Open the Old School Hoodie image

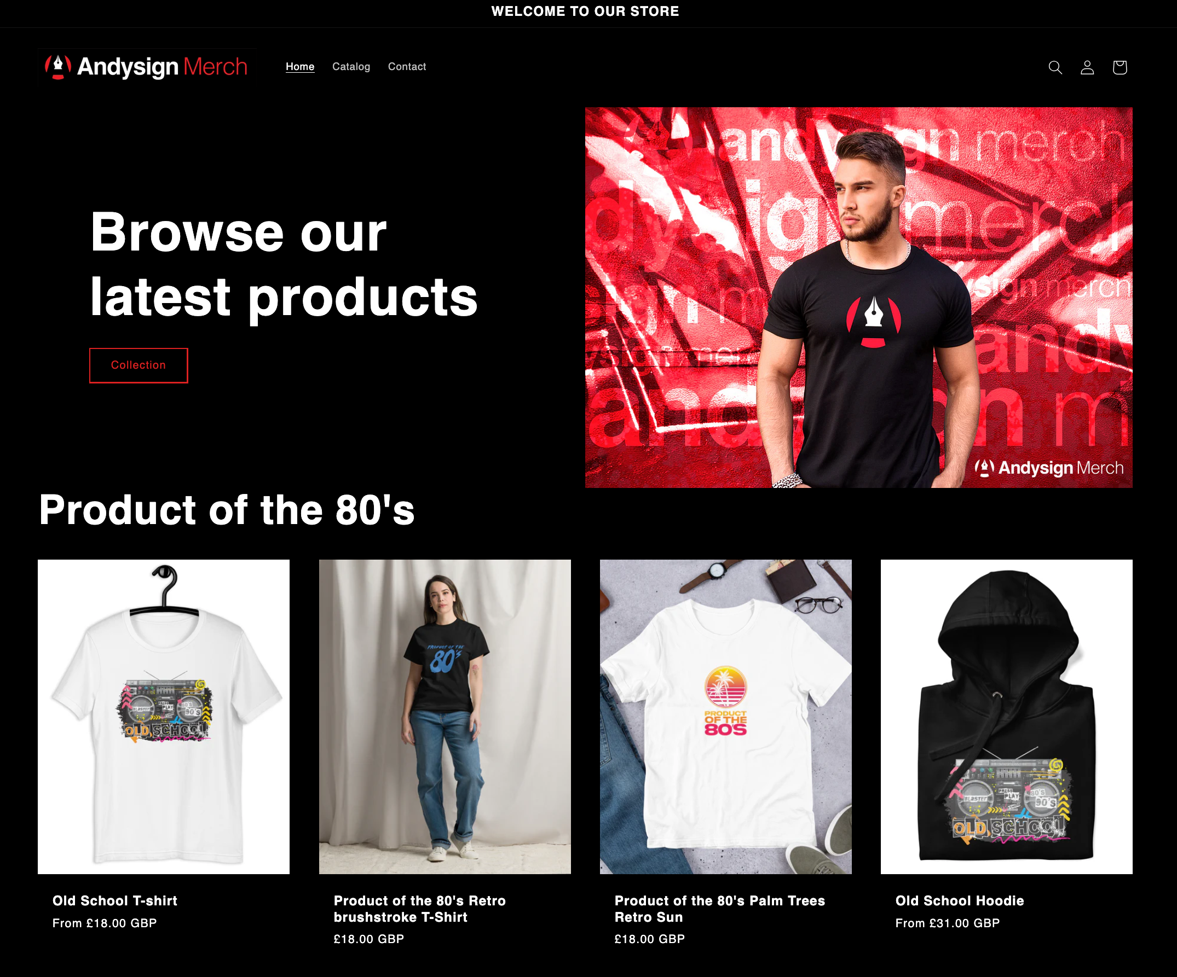[x=1007, y=717]
